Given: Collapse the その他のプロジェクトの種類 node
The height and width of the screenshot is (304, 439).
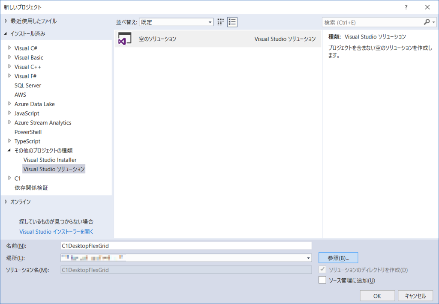Looking at the screenshot, I should click(x=9, y=150).
